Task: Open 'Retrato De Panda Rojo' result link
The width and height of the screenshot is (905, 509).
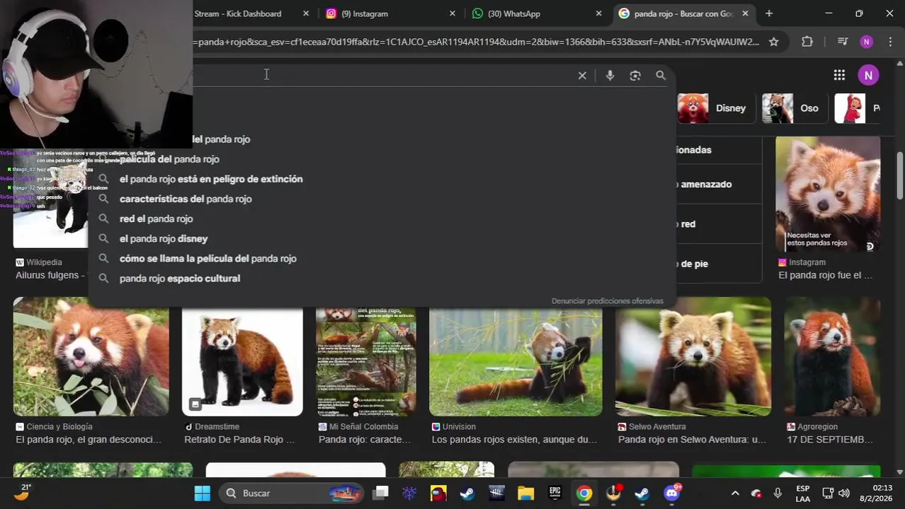Action: pos(239,439)
